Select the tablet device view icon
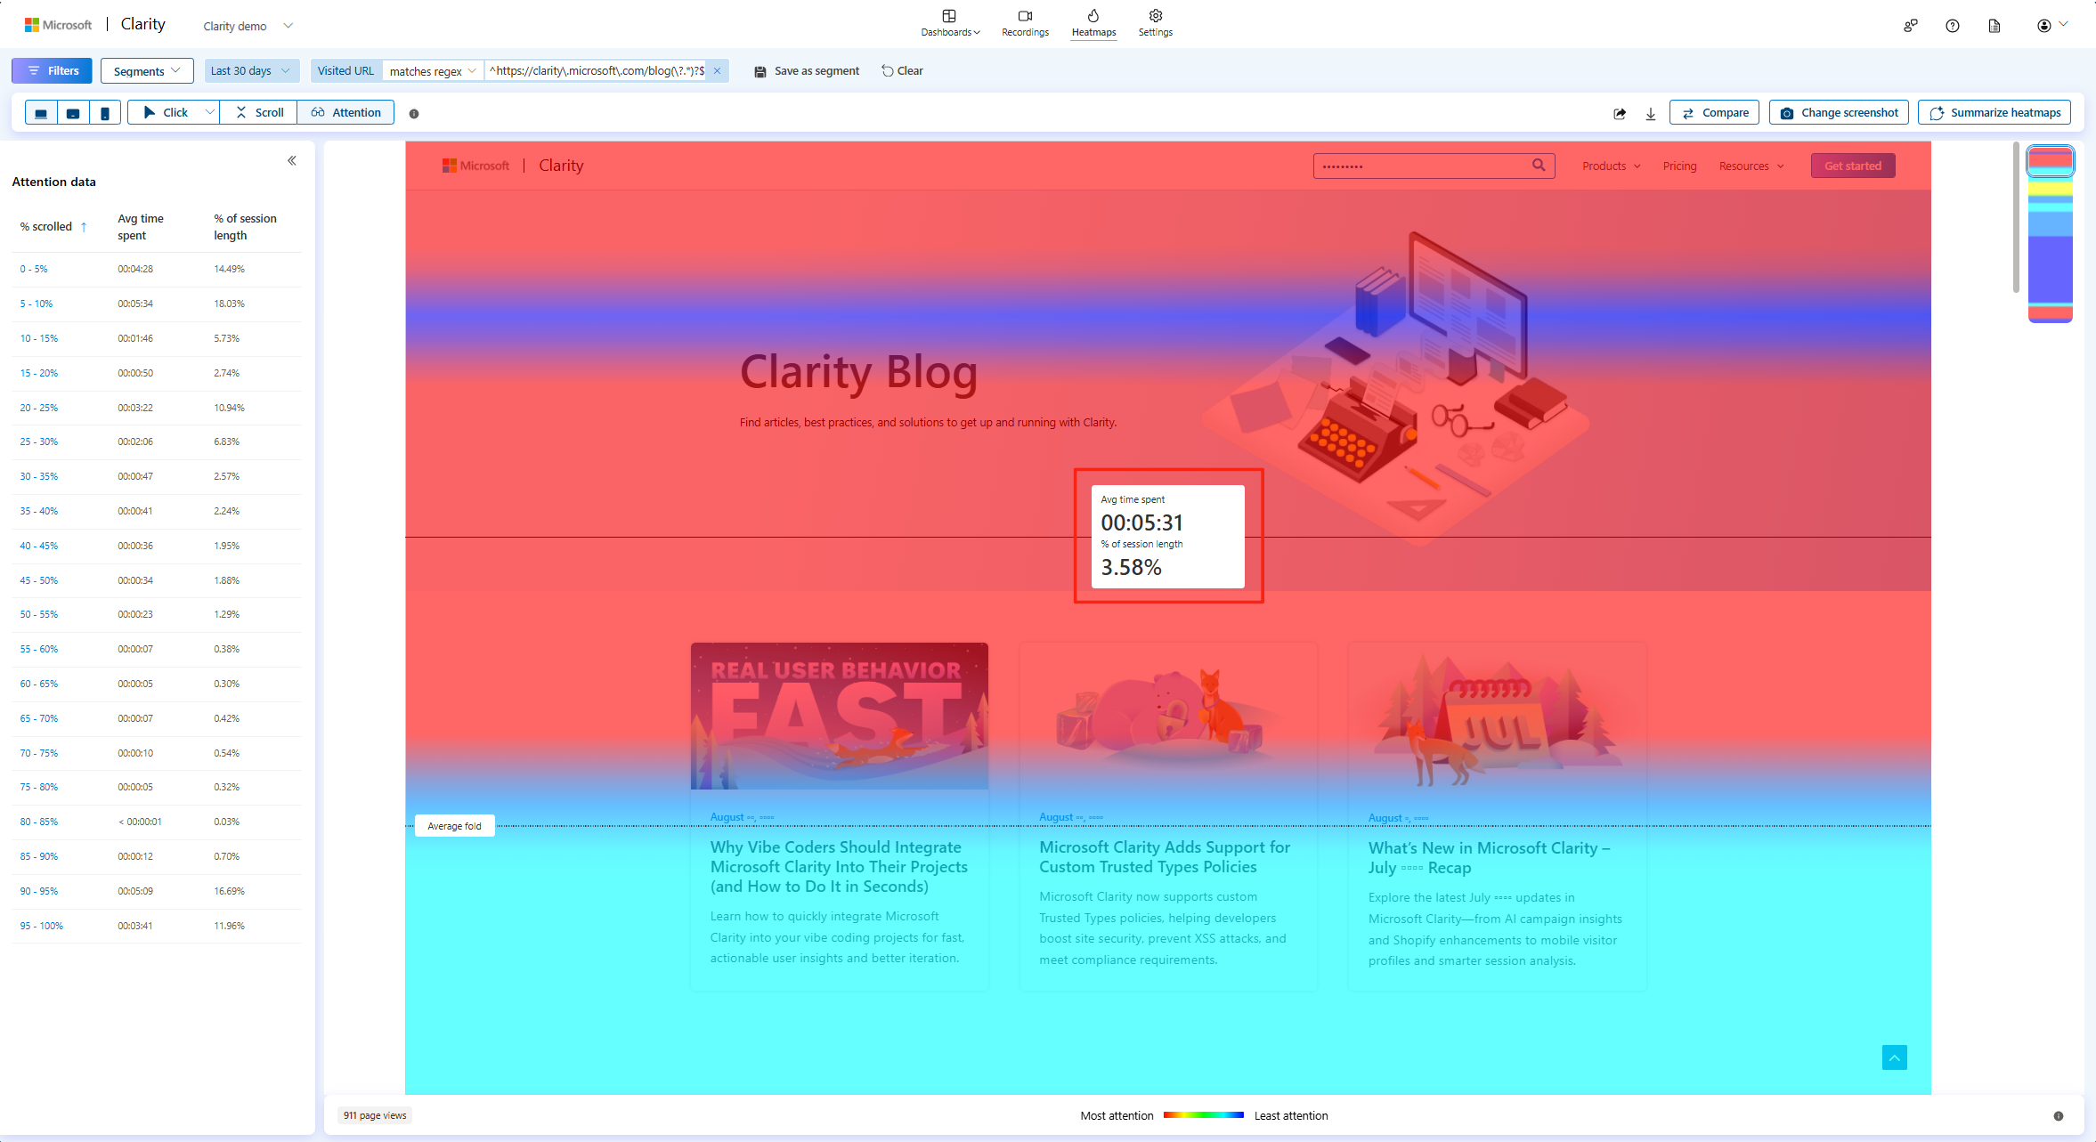Image resolution: width=2096 pixels, height=1142 pixels. tap(73, 113)
